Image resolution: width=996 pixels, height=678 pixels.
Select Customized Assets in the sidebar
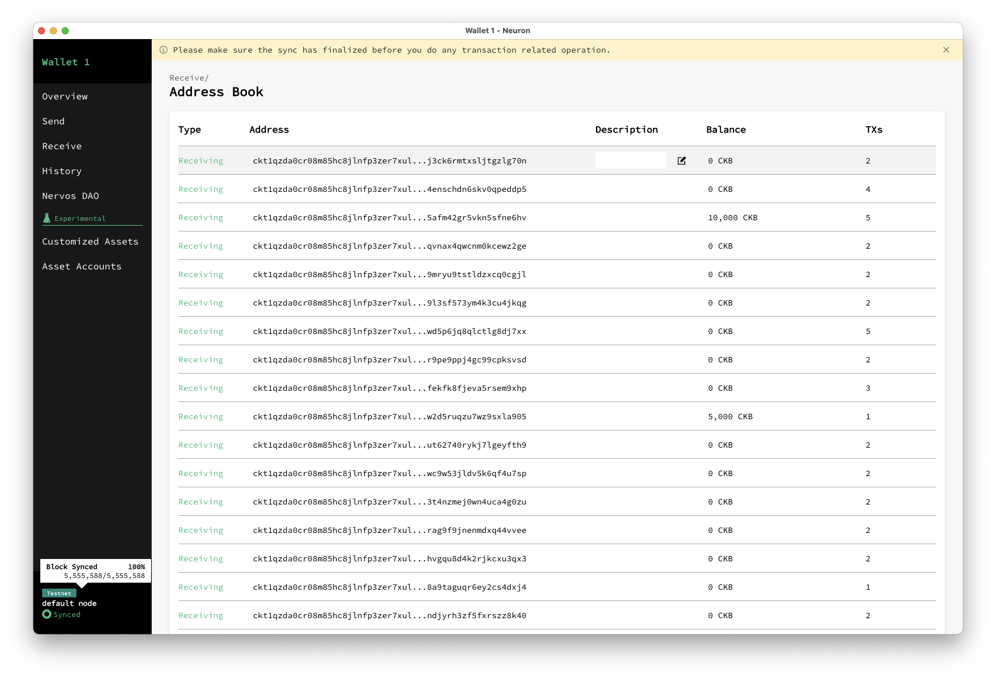tap(90, 241)
